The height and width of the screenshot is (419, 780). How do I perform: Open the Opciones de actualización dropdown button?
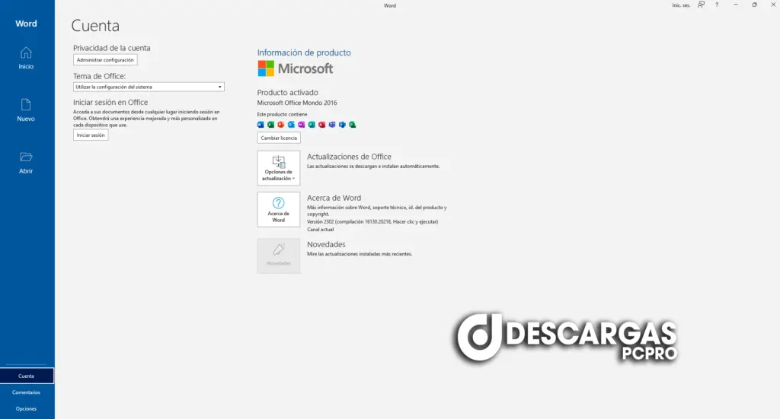point(279,168)
